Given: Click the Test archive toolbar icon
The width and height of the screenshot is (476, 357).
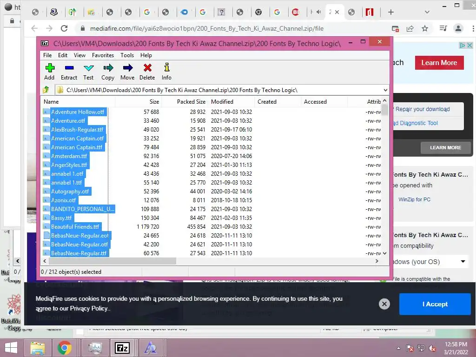Looking at the screenshot, I should coord(88,72).
